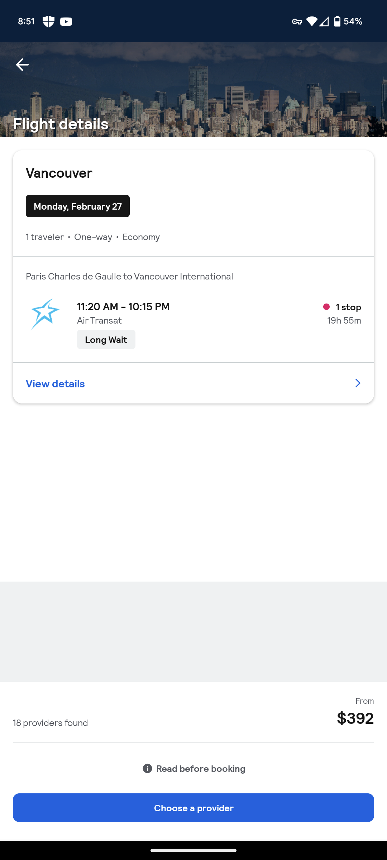Tap the YouTube notification icon in status bar
Screen dimensions: 387x860
pos(66,21)
